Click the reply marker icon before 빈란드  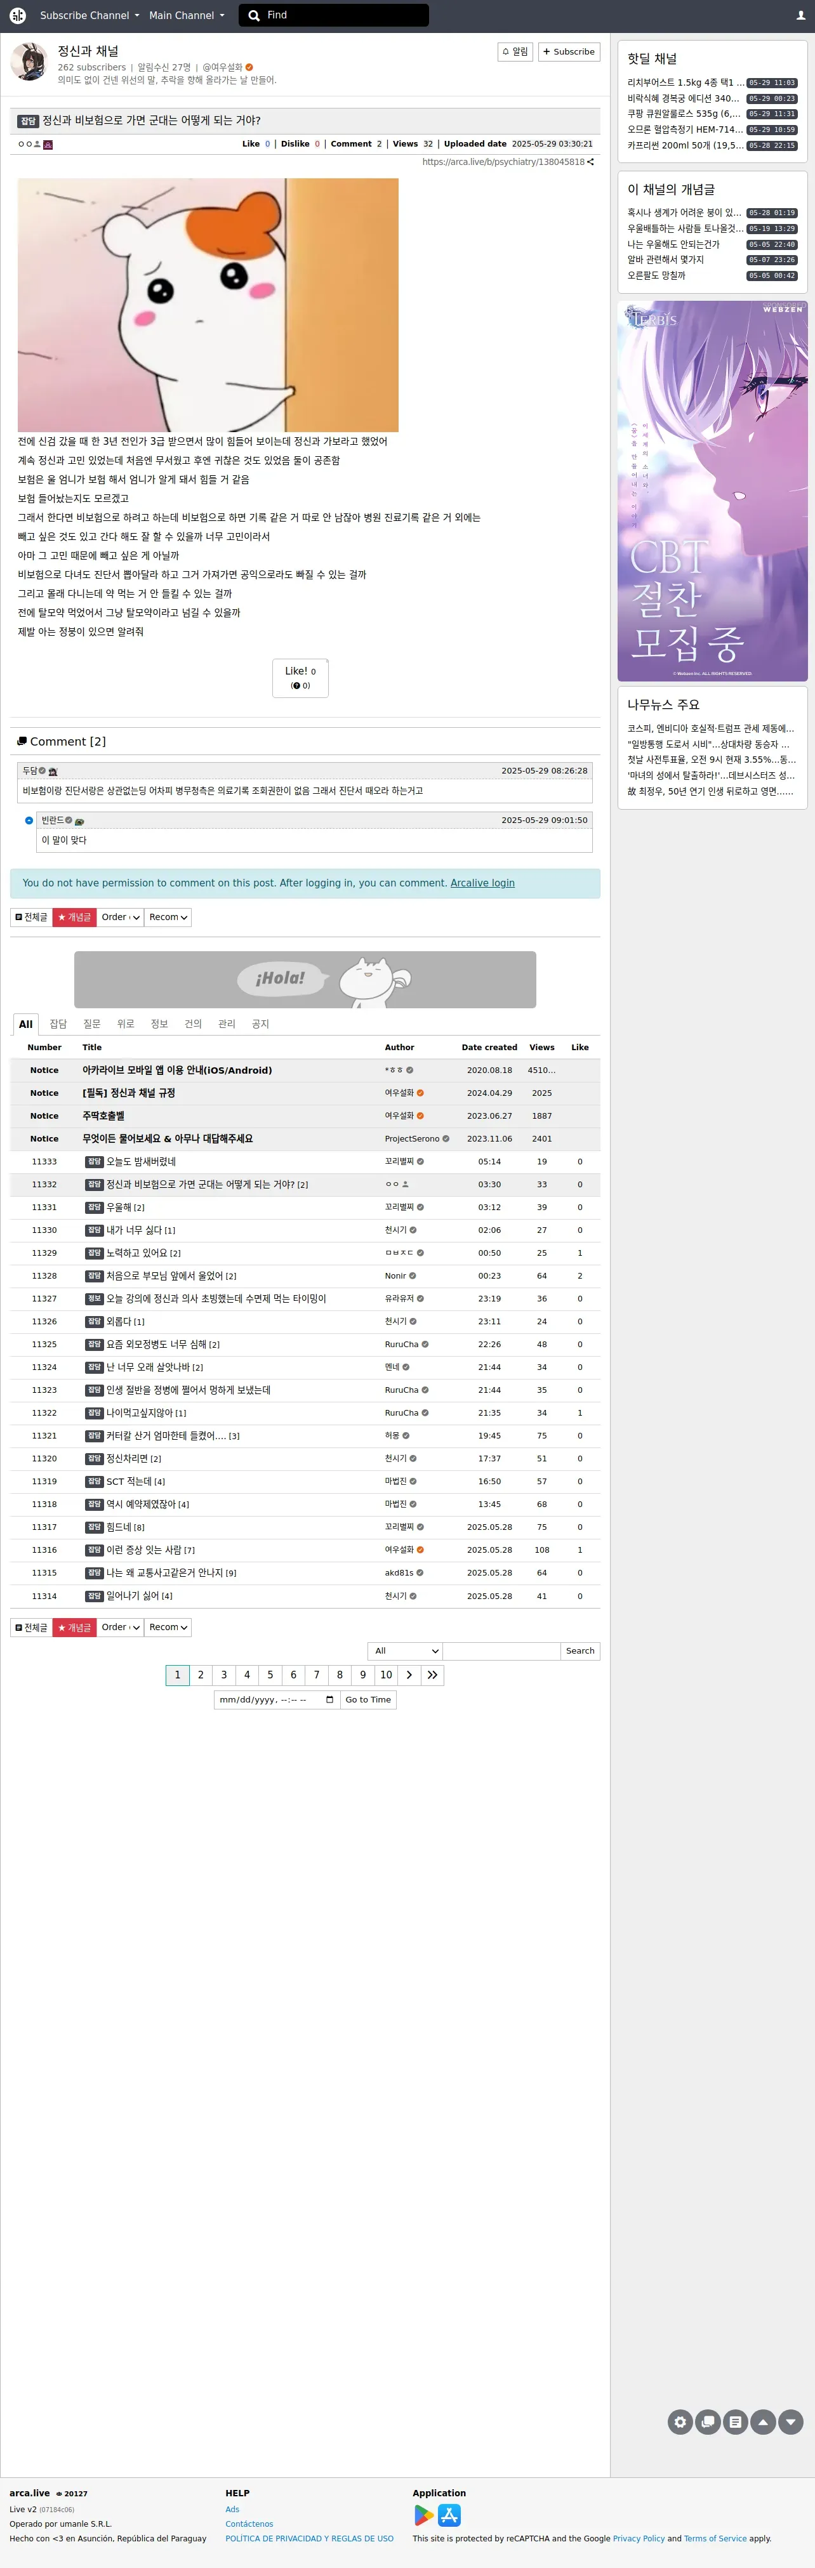[29, 820]
